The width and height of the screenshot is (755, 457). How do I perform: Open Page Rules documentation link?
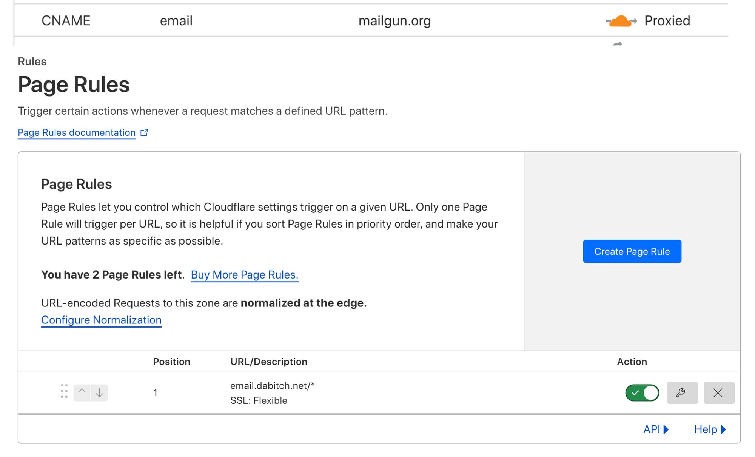pos(77,133)
